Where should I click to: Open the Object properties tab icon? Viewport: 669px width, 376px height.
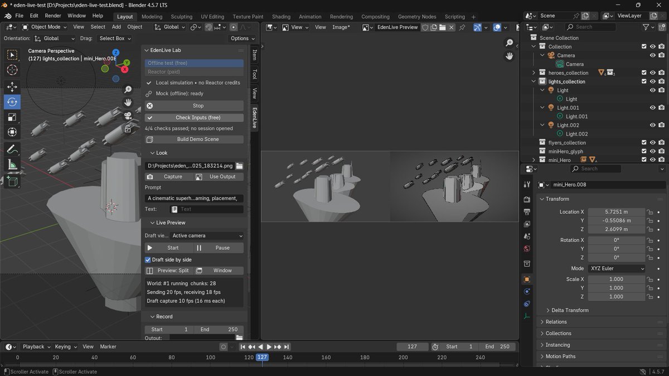point(527,279)
